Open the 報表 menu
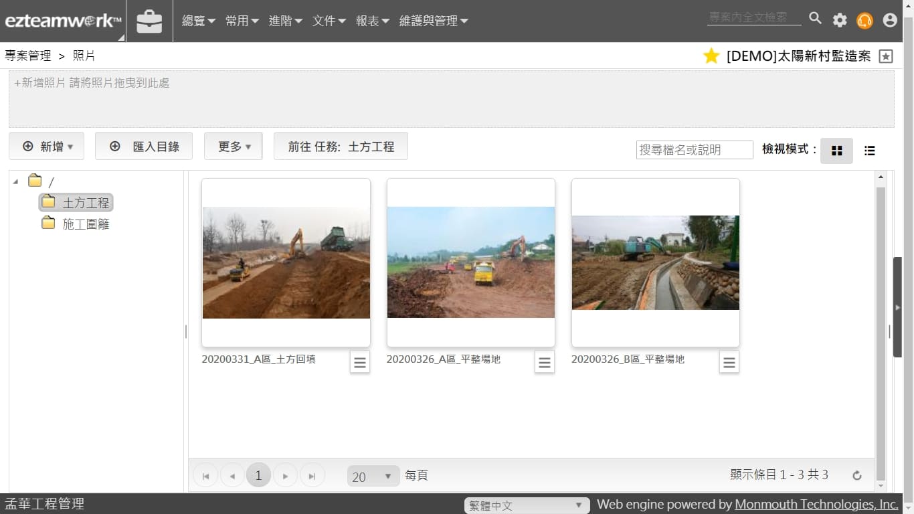The width and height of the screenshot is (914, 514). point(372,21)
